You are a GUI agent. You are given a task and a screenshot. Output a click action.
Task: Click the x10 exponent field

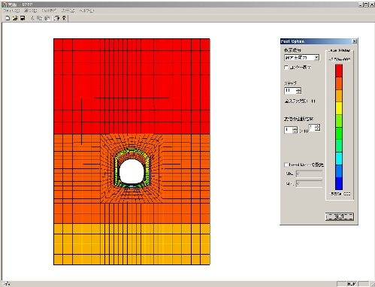click(x=312, y=128)
